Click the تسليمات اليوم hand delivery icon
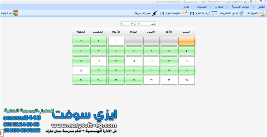The image size is (267, 137). coord(184,13)
